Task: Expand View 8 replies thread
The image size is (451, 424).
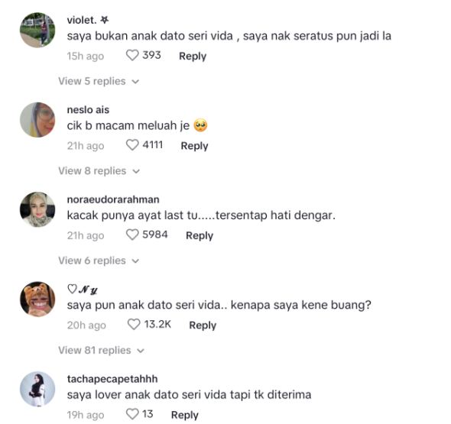Action: click(x=99, y=171)
